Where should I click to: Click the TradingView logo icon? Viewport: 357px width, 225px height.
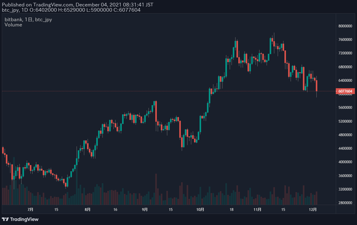pyautogui.click(x=5, y=219)
